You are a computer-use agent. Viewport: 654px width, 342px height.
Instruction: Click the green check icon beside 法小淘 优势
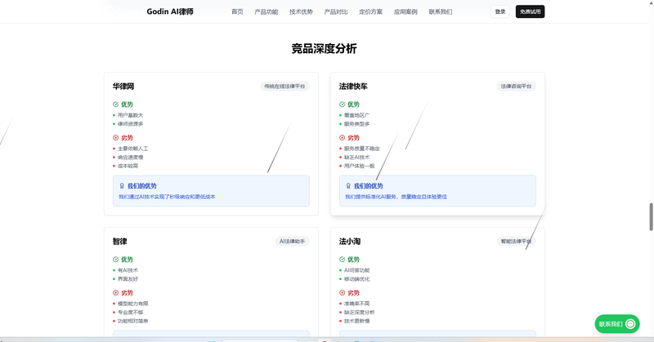click(x=342, y=259)
